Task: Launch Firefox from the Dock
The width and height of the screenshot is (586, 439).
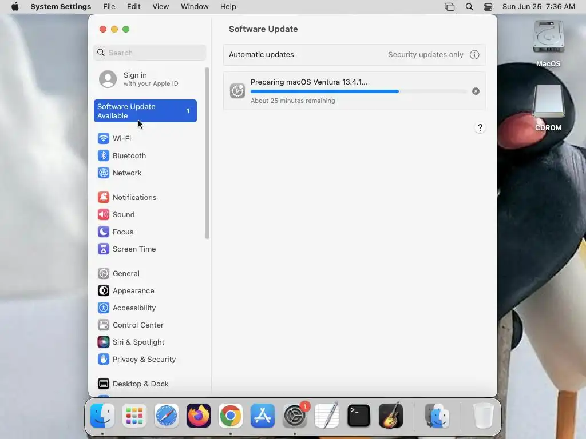Action: coord(199,416)
